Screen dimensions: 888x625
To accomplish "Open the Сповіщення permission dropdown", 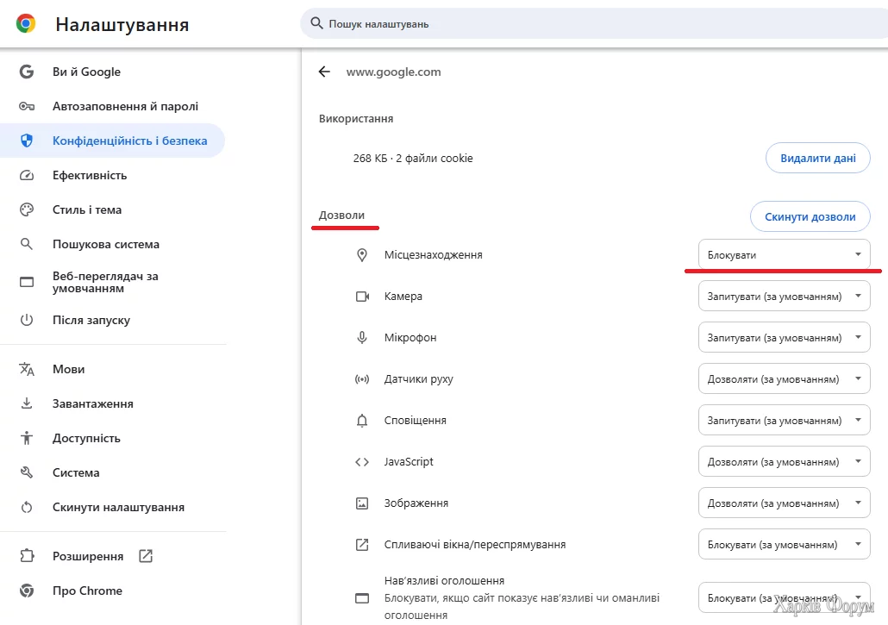I will click(x=783, y=420).
